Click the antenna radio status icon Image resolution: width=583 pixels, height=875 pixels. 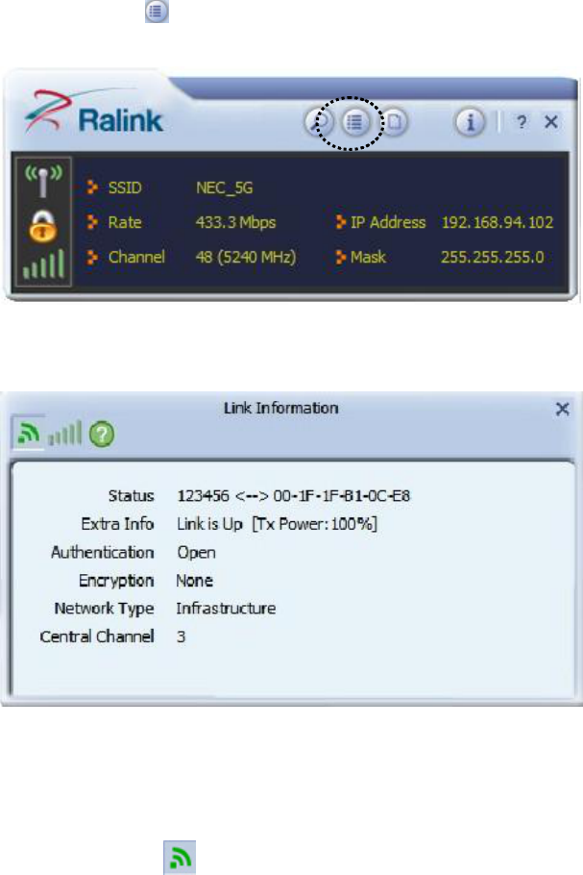click(43, 180)
